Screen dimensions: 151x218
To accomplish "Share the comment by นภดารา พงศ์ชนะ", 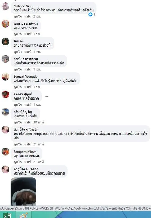I will 28,34.
